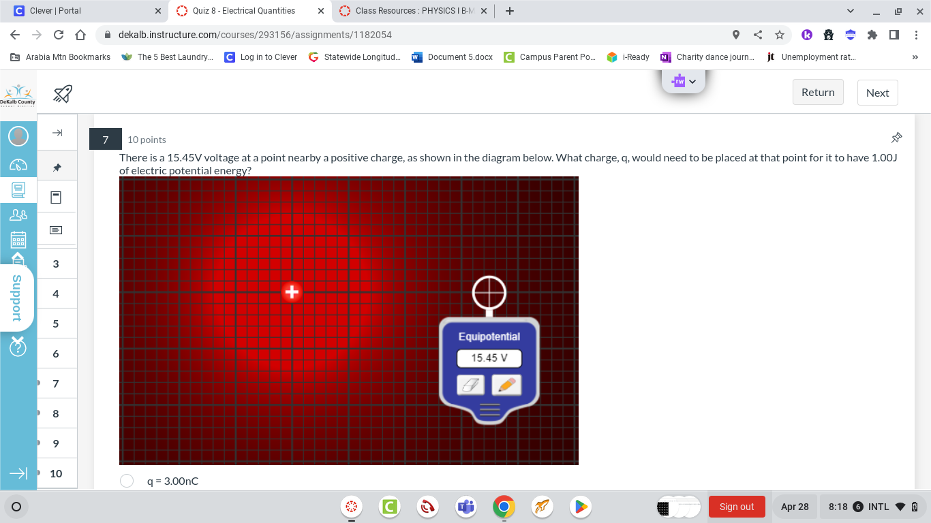Click the Next button

pos(877,92)
